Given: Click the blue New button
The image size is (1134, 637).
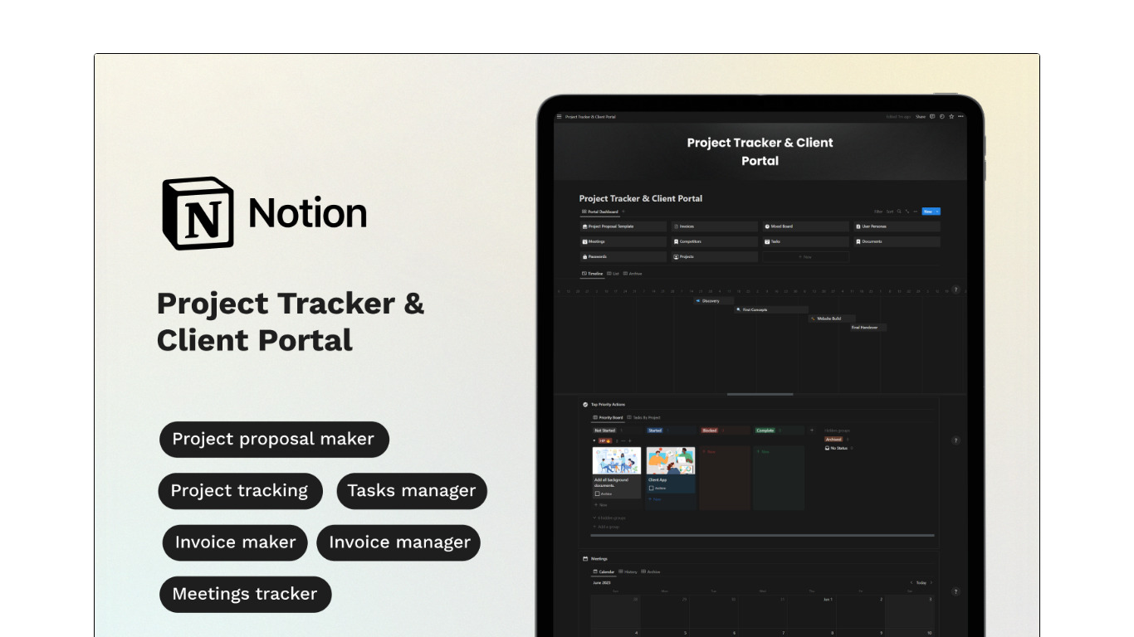Looking at the screenshot, I should coord(927,212).
